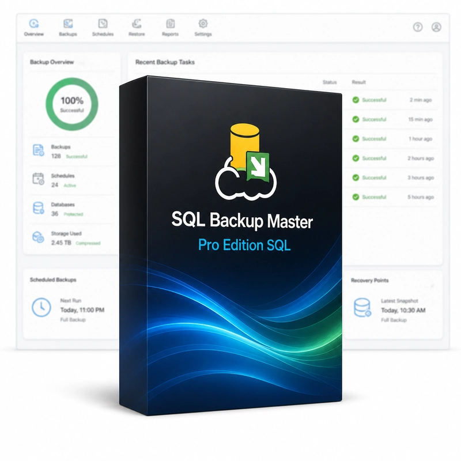
Task: Click the green check for 5 hours ago task
Action: (x=356, y=197)
